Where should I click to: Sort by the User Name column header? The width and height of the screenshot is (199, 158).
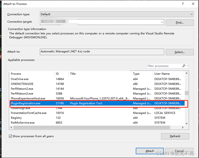tap(168, 74)
